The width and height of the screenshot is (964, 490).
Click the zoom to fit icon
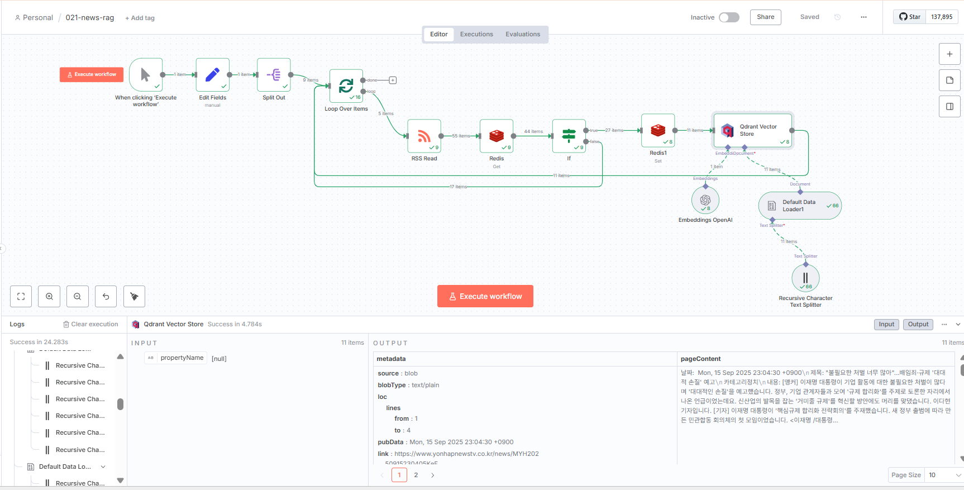click(21, 297)
